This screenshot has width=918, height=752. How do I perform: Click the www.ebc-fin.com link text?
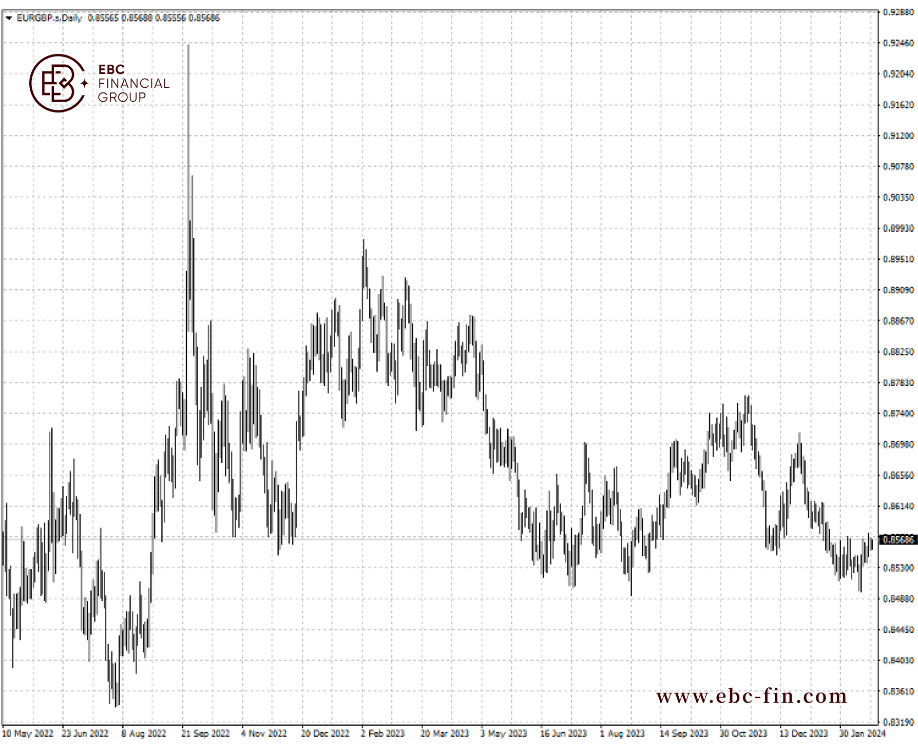click(752, 696)
